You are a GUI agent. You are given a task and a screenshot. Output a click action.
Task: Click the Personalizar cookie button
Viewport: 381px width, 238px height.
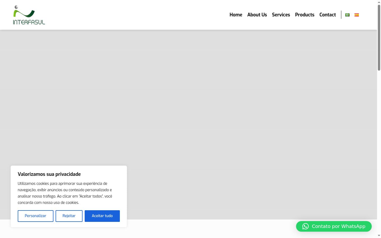tap(35, 216)
